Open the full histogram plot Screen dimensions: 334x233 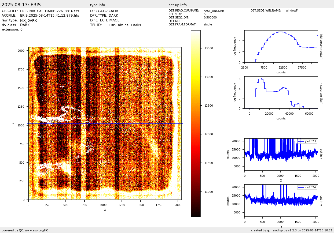(281, 92)
